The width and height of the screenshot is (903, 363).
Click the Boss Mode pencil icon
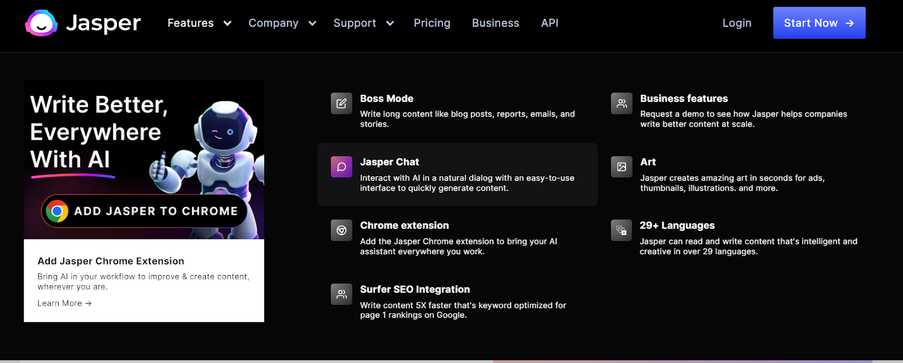click(341, 103)
